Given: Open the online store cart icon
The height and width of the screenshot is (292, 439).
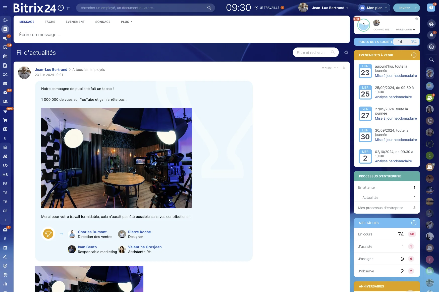Looking at the screenshot, I should pyautogui.click(x=5, y=120).
